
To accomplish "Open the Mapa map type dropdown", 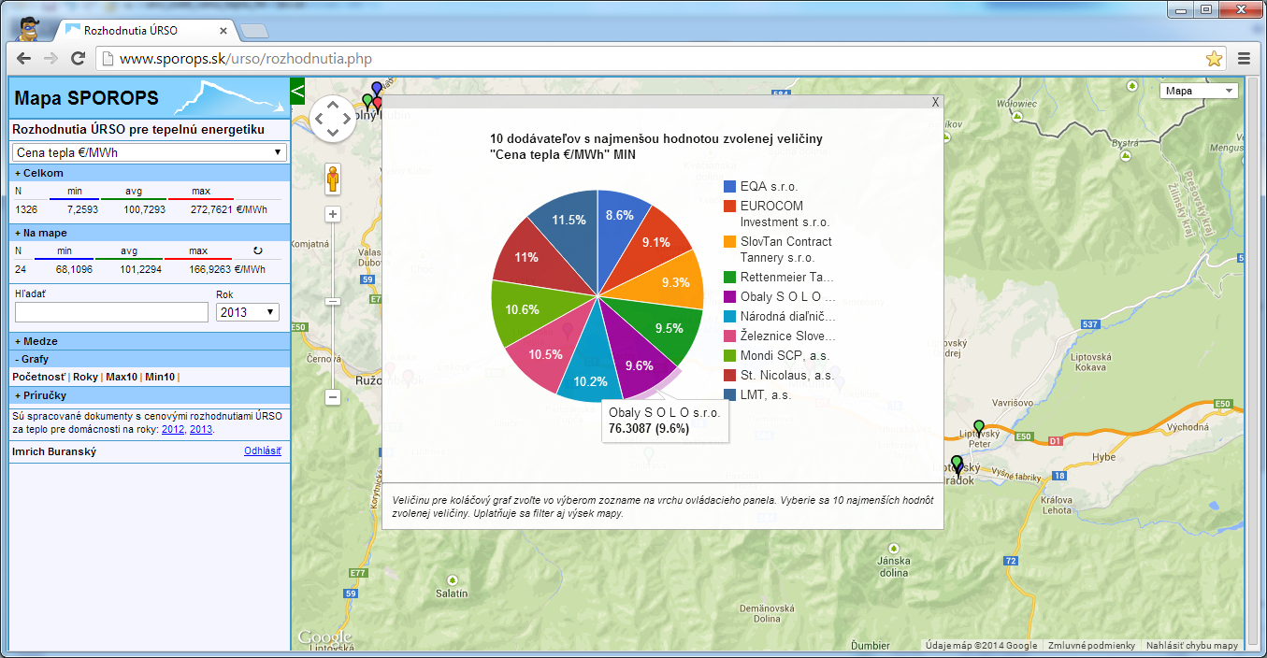I will pyautogui.click(x=1199, y=91).
